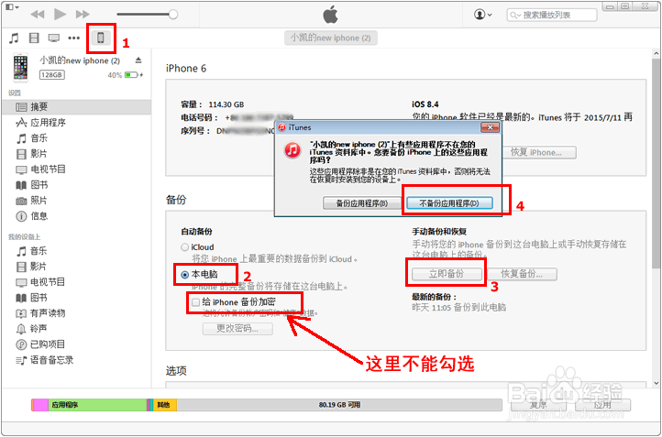662x437 pixels.
Task: Click the 128GB capacity label
Action: click(52, 75)
